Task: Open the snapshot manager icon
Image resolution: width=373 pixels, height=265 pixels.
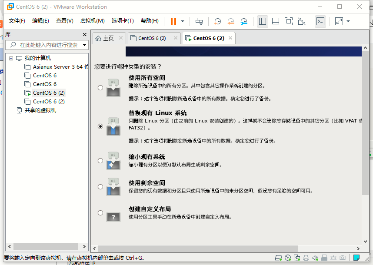Action: click(x=244, y=21)
